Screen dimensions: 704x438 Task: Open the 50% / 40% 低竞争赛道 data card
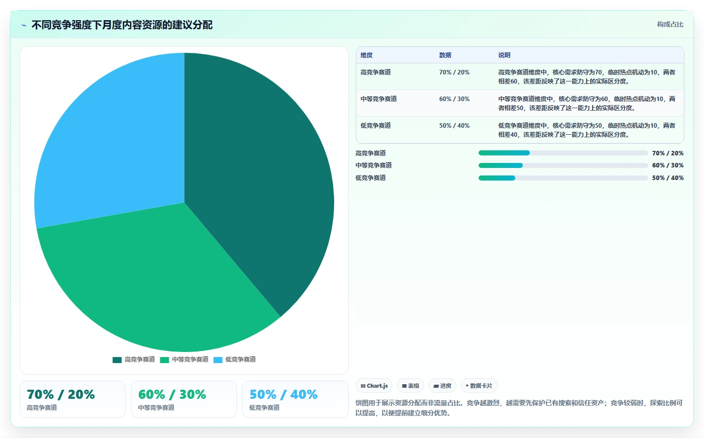pyautogui.click(x=295, y=399)
